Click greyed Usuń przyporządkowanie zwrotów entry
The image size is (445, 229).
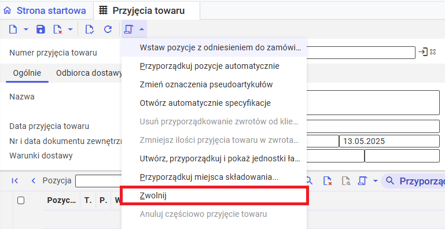coord(214,121)
